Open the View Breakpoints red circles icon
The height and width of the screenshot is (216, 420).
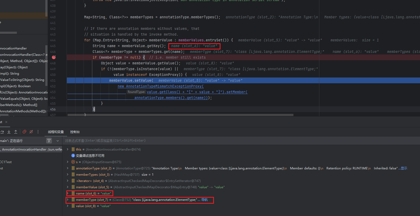pos(24,132)
